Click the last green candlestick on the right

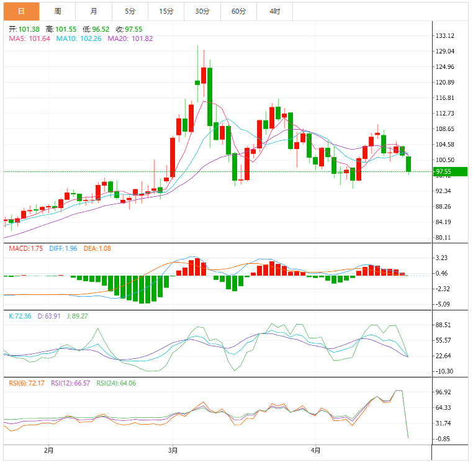(x=408, y=164)
